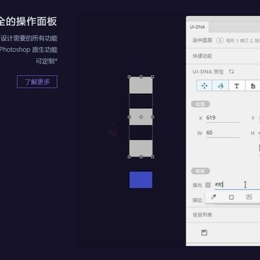Click the top gray rectangle on canvas

[x=141, y=85]
